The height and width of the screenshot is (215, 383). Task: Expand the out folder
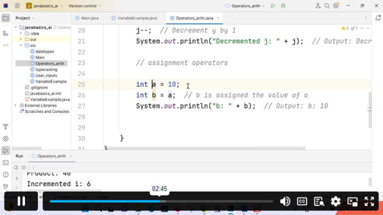[21, 39]
